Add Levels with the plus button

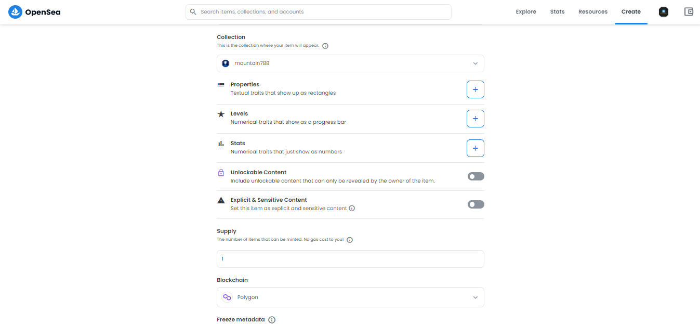click(475, 119)
